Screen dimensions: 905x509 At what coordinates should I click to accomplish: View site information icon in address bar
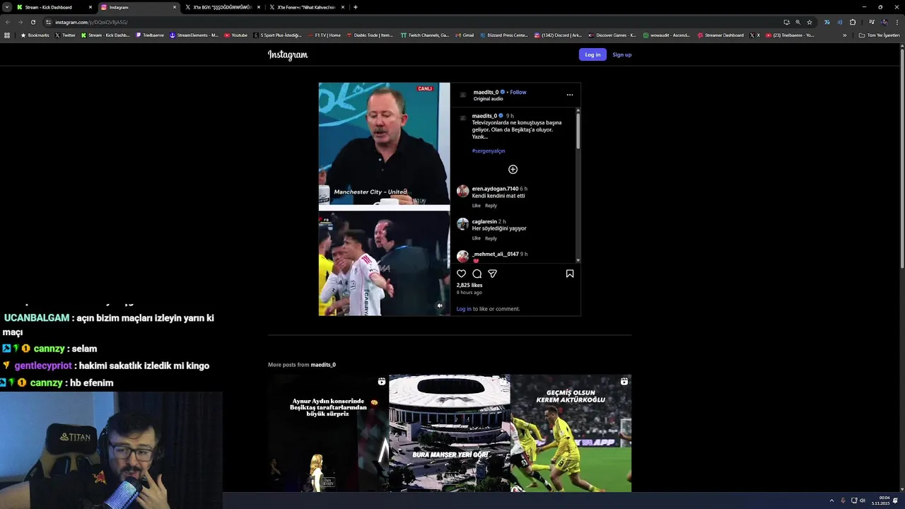pos(48,22)
